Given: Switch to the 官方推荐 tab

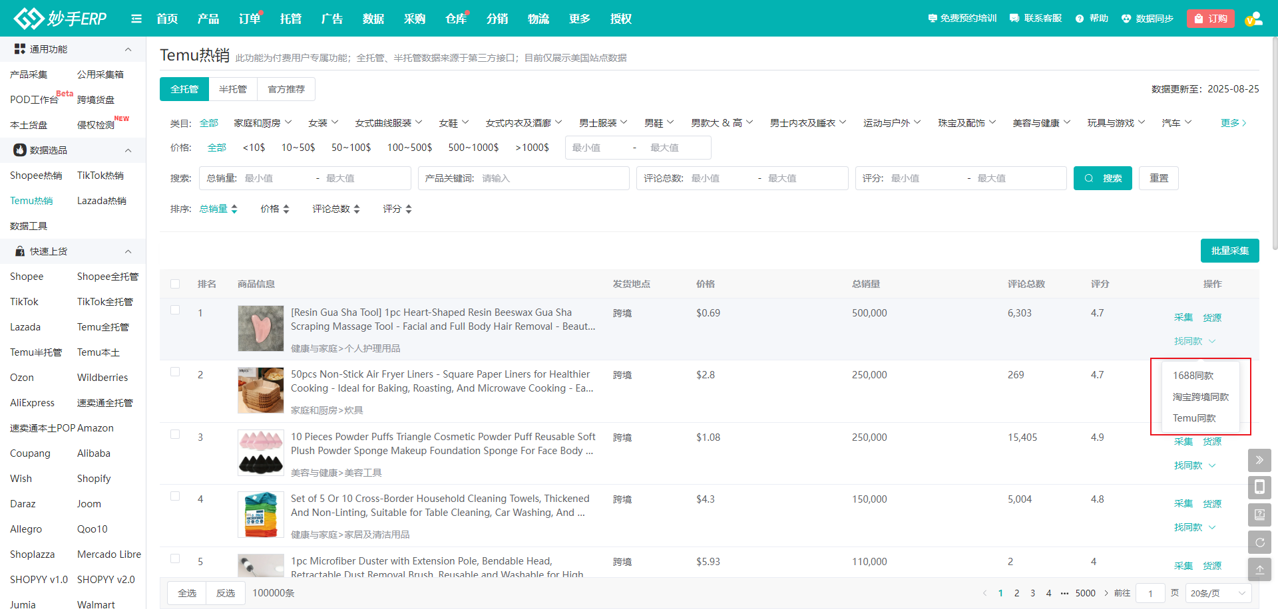Looking at the screenshot, I should point(286,89).
